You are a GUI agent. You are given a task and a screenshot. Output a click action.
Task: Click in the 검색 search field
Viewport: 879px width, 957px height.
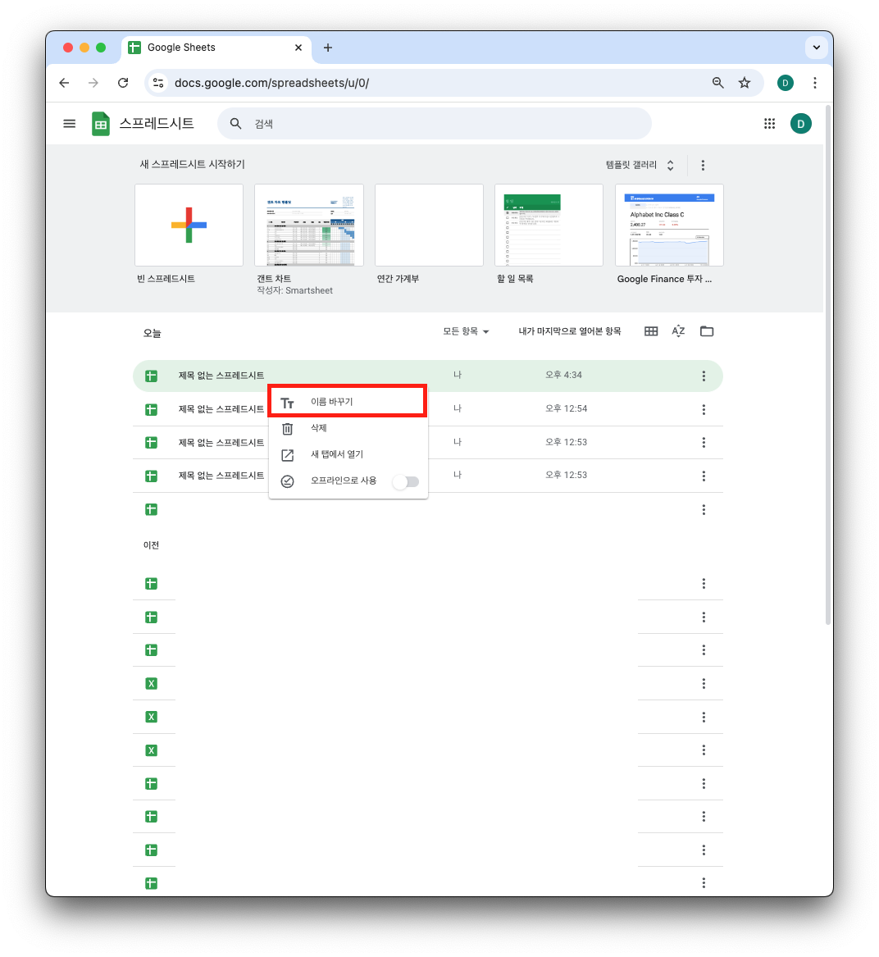click(434, 124)
